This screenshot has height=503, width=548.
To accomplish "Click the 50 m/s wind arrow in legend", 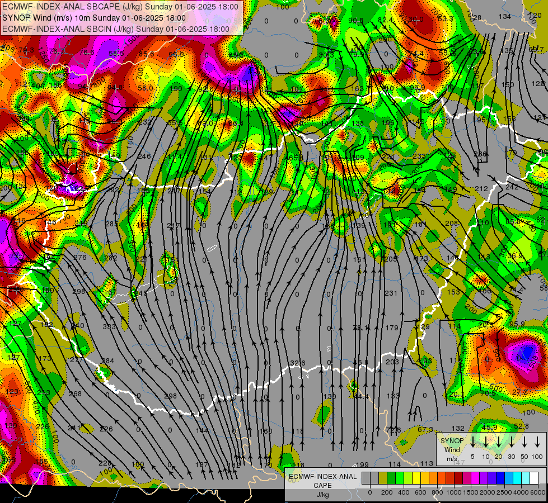I will coord(524,442).
